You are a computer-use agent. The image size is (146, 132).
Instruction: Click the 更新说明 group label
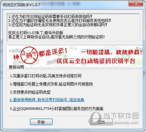coord(16,67)
